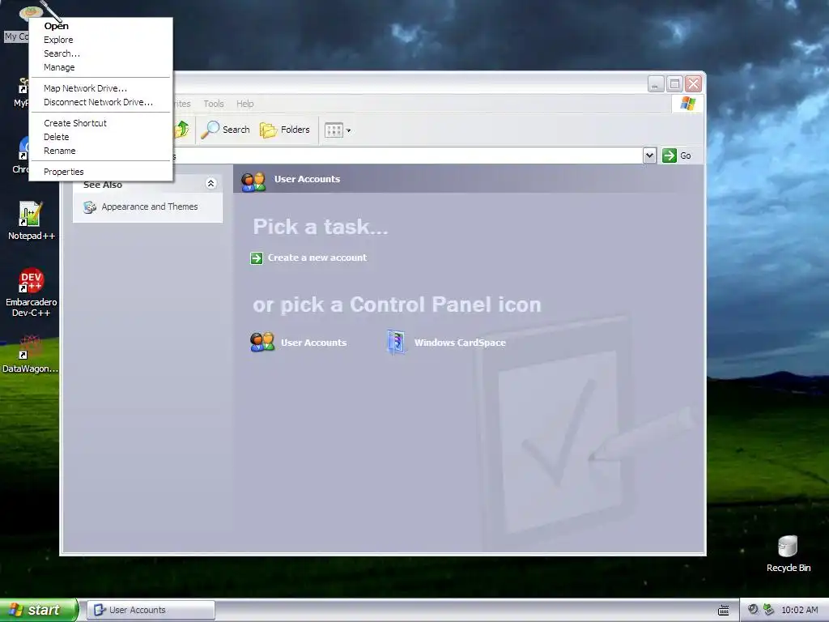Select the DataWagon desktop shortcut
Viewport: 829px width, 622px height.
(30, 355)
